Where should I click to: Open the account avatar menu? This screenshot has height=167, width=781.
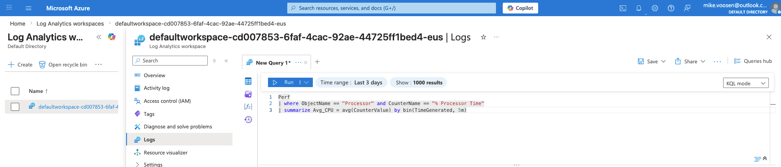tap(776, 8)
